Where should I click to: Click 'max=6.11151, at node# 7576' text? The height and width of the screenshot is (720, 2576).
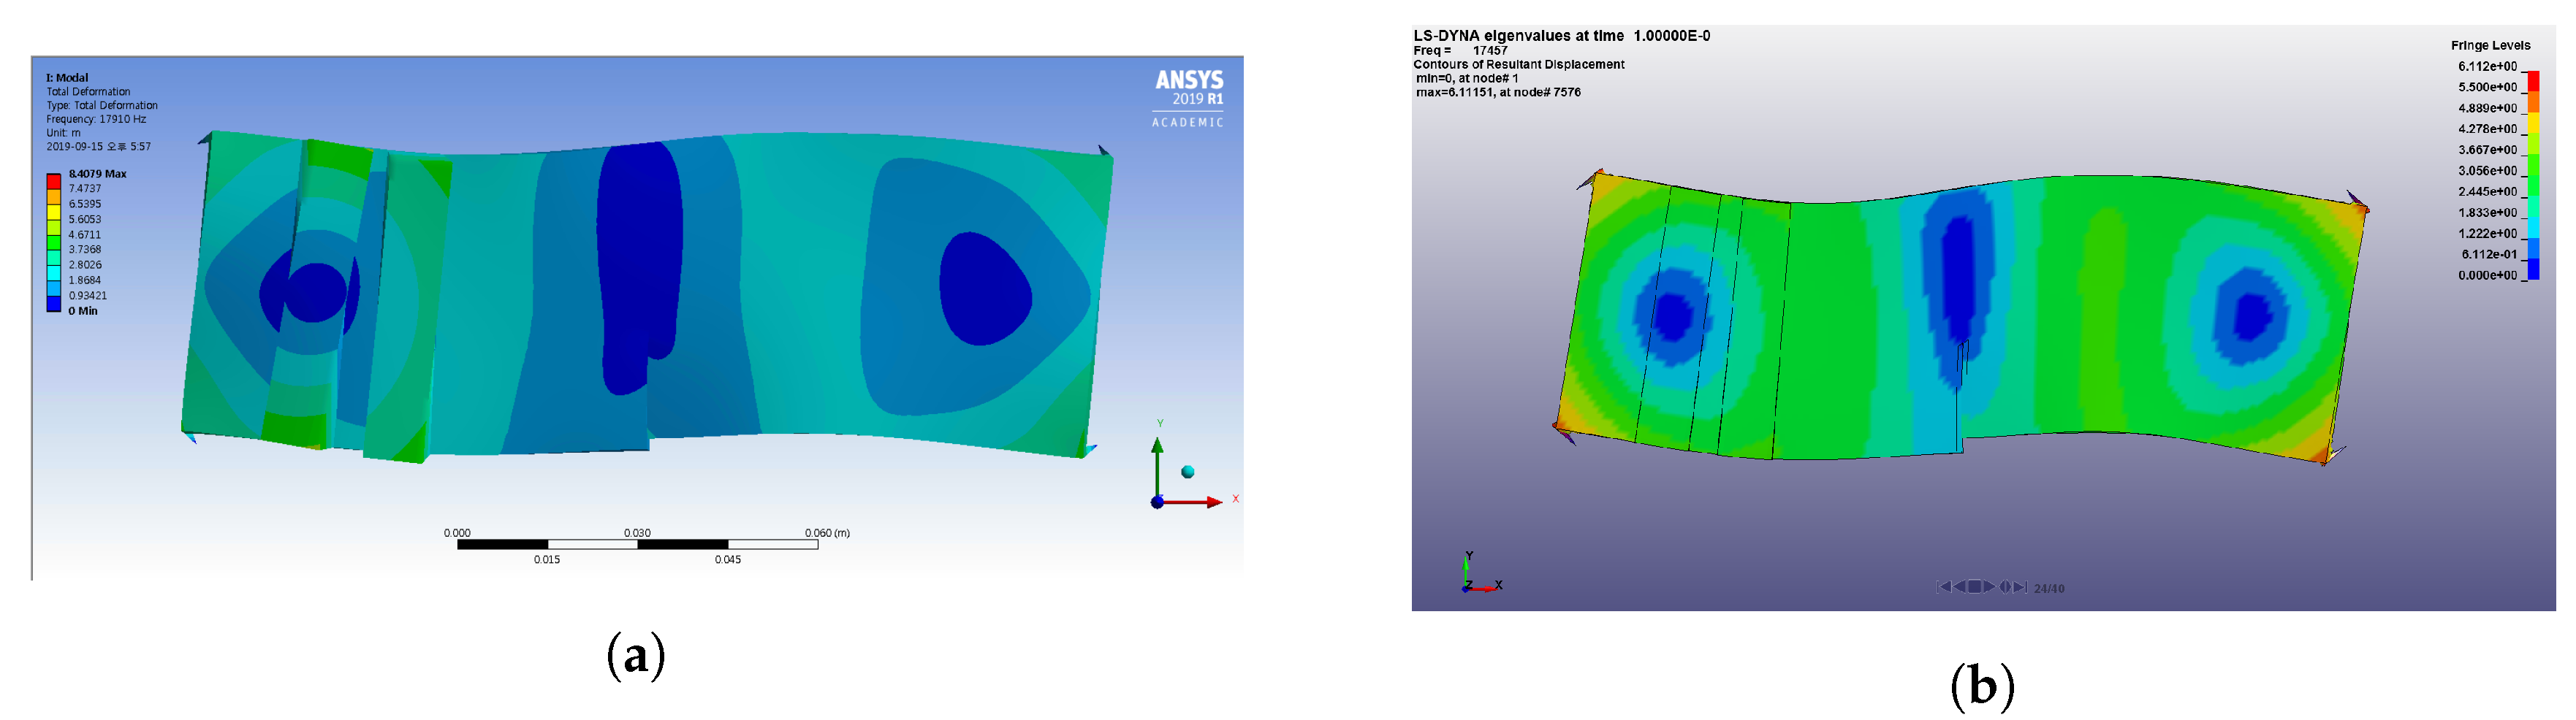(x=1498, y=92)
